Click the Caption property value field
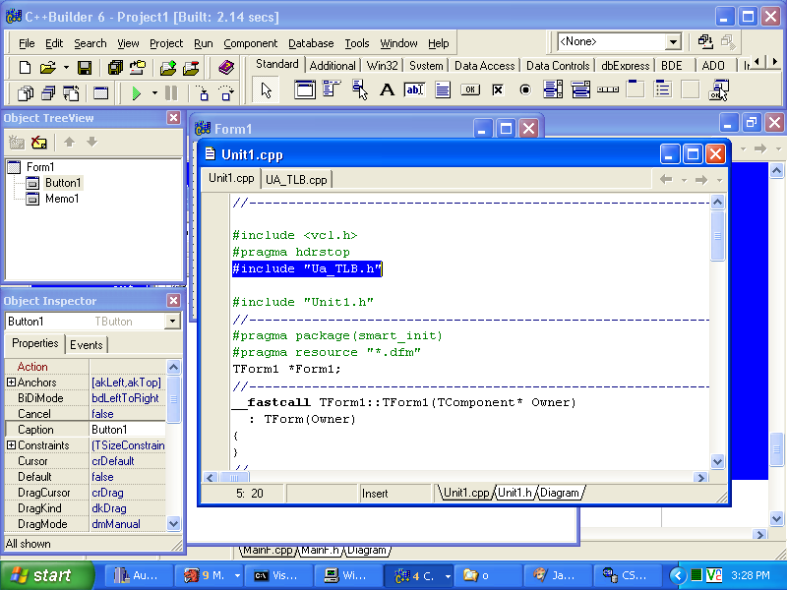The height and width of the screenshot is (590, 787). (x=128, y=430)
